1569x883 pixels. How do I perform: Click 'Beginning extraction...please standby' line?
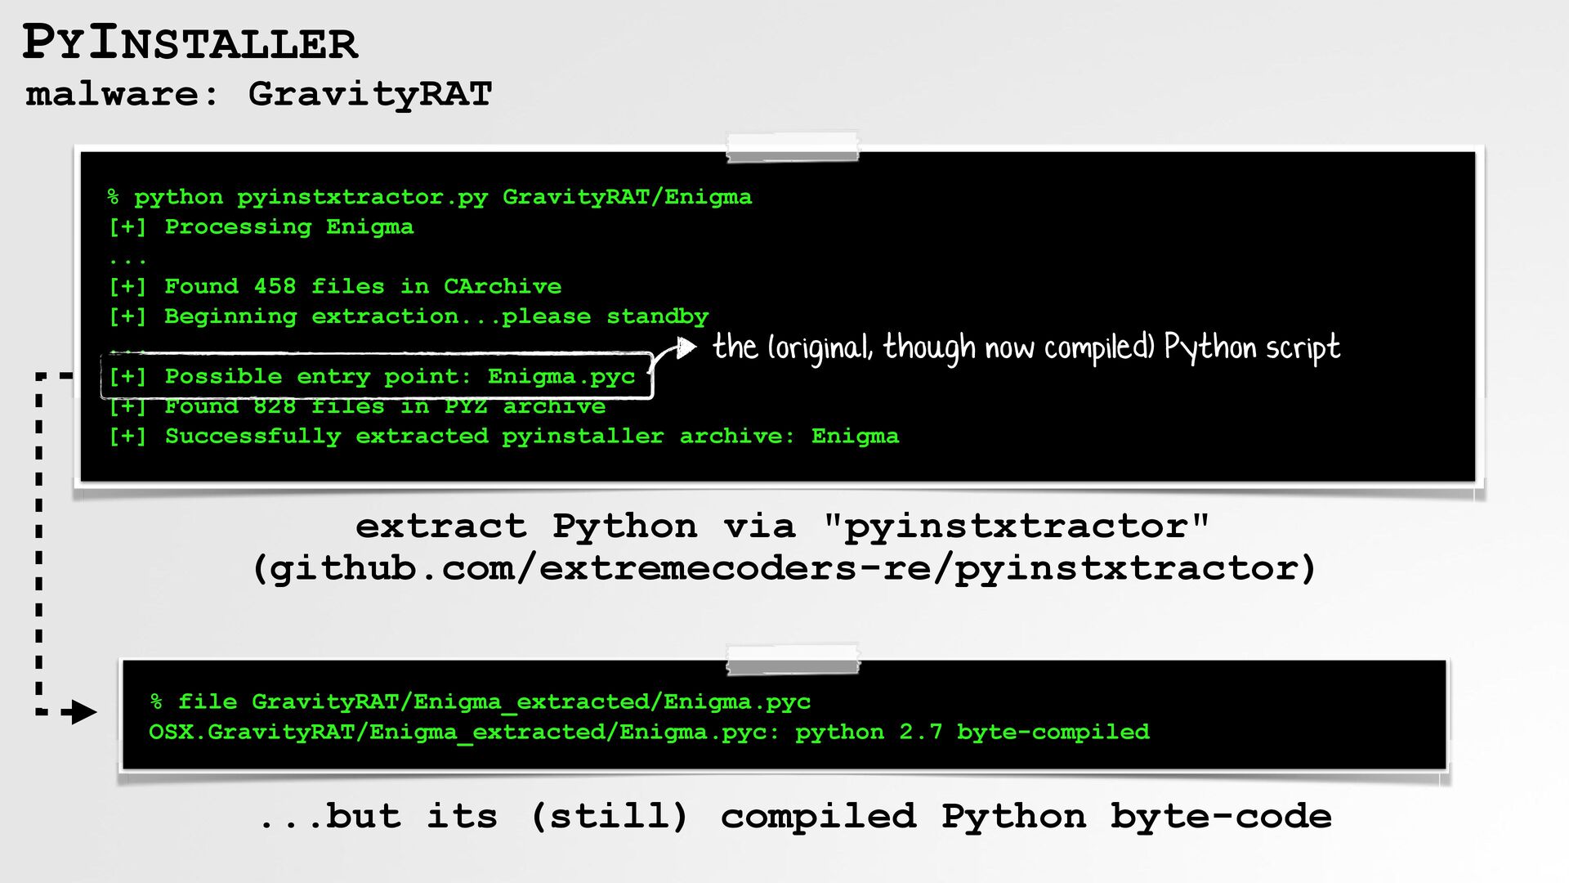[409, 316]
